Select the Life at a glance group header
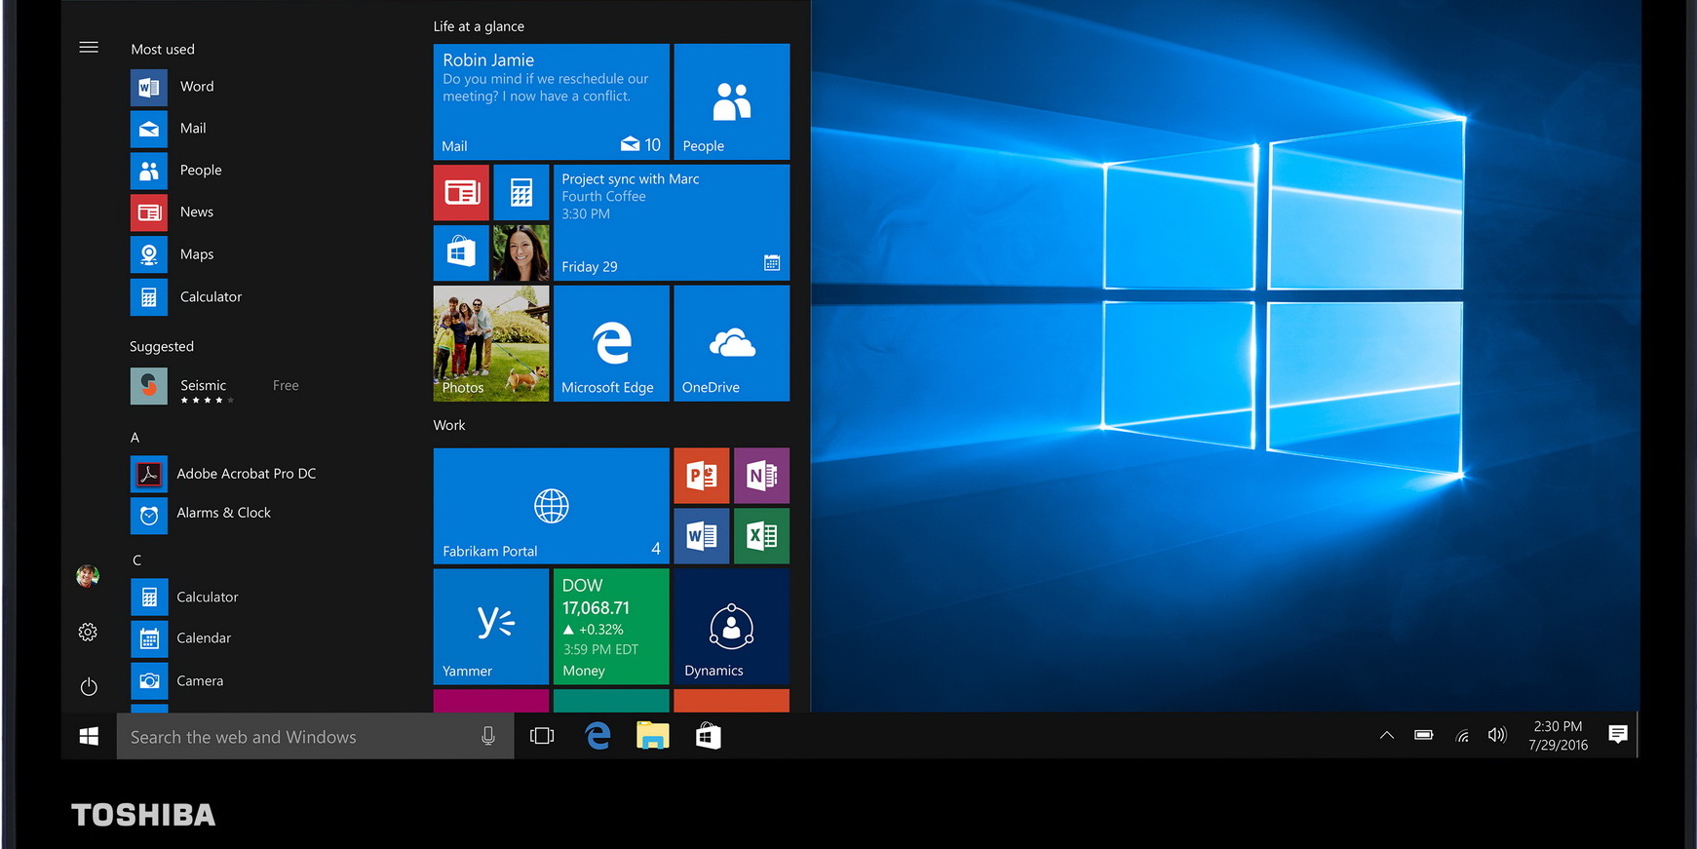 pos(479,26)
